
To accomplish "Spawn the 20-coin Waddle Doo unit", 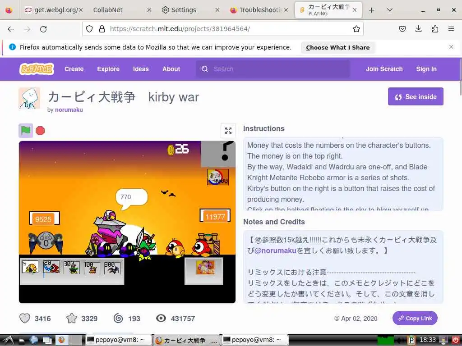I will pos(51,267).
